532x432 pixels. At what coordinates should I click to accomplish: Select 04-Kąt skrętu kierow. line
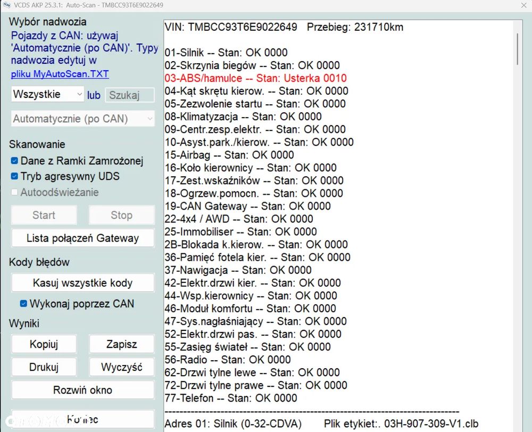click(256, 91)
